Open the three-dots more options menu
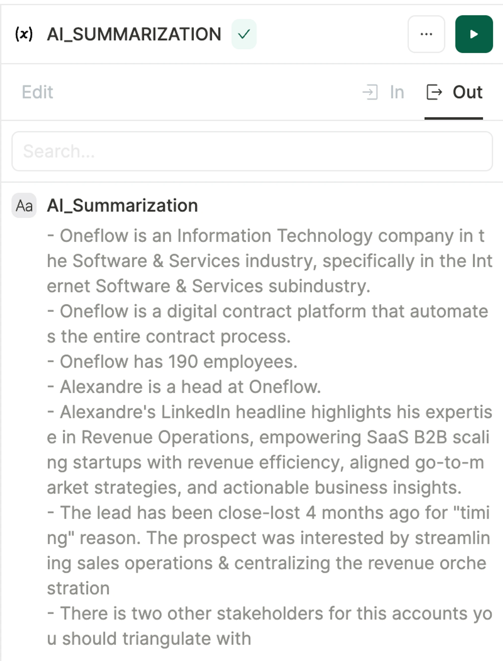This screenshot has width=503, height=661. pyautogui.click(x=426, y=34)
